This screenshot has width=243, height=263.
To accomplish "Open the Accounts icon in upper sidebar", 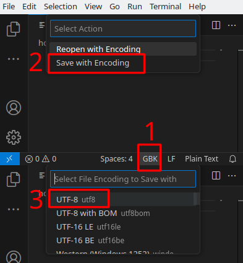I will pyautogui.click(x=14, y=108).
